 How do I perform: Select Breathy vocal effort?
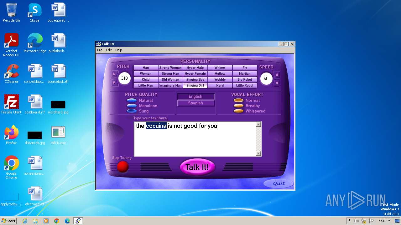point(238,106)
